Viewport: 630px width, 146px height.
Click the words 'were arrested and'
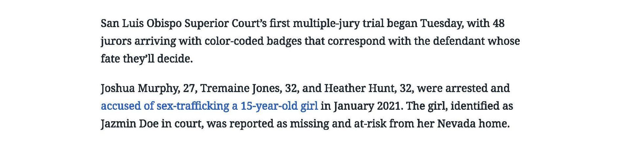coord(463,89)
